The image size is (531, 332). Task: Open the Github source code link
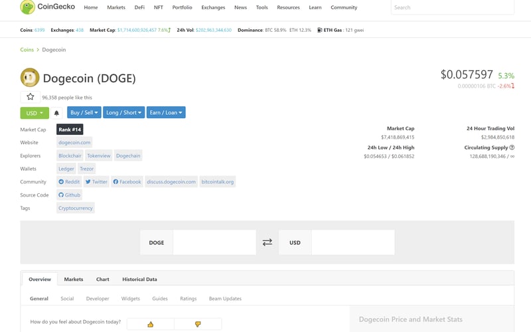[70, 195]
